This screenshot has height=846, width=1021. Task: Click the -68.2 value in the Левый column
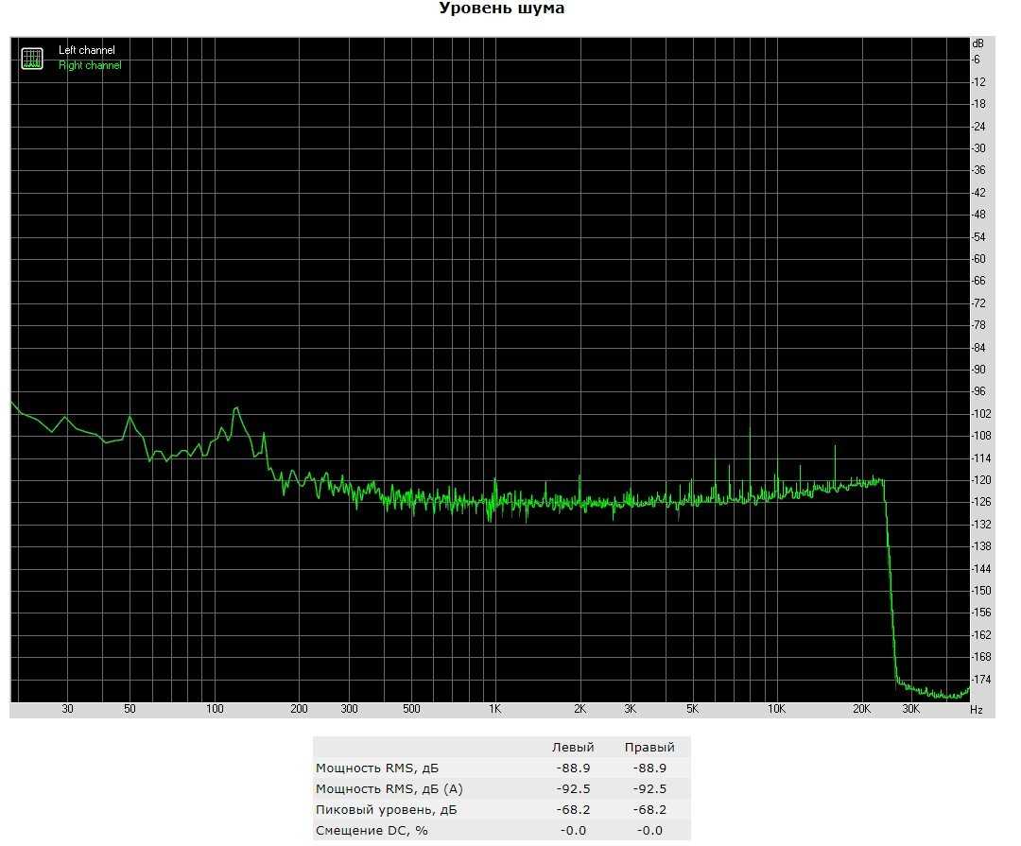coord(574,810)
